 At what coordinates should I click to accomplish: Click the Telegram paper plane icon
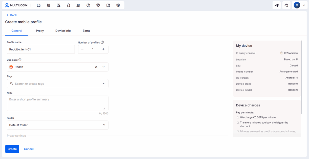click(276, 5)
